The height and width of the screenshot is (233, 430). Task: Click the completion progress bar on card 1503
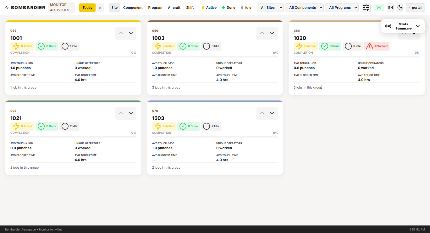pyautogui.click(x=215, y=137)
